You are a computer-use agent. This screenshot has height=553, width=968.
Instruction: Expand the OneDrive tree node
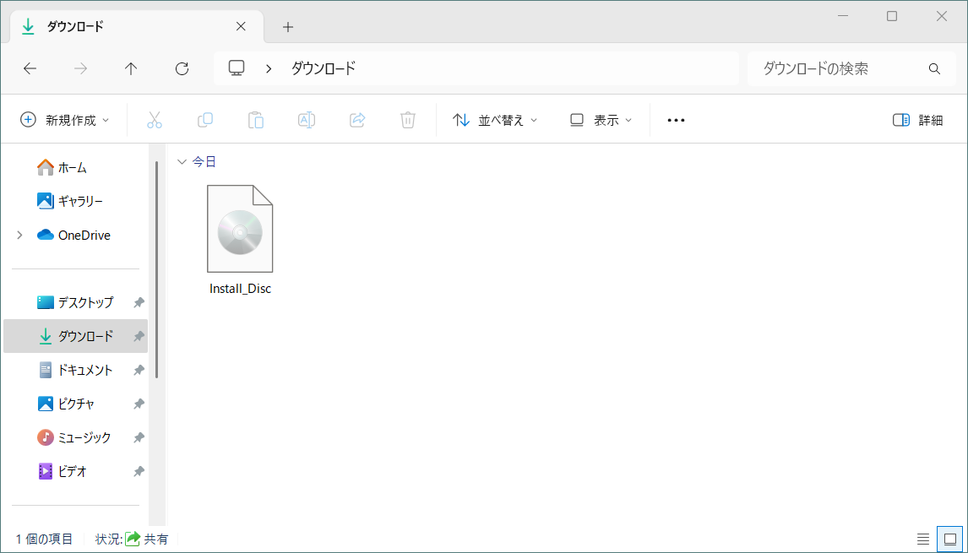(x=19, y=236)
